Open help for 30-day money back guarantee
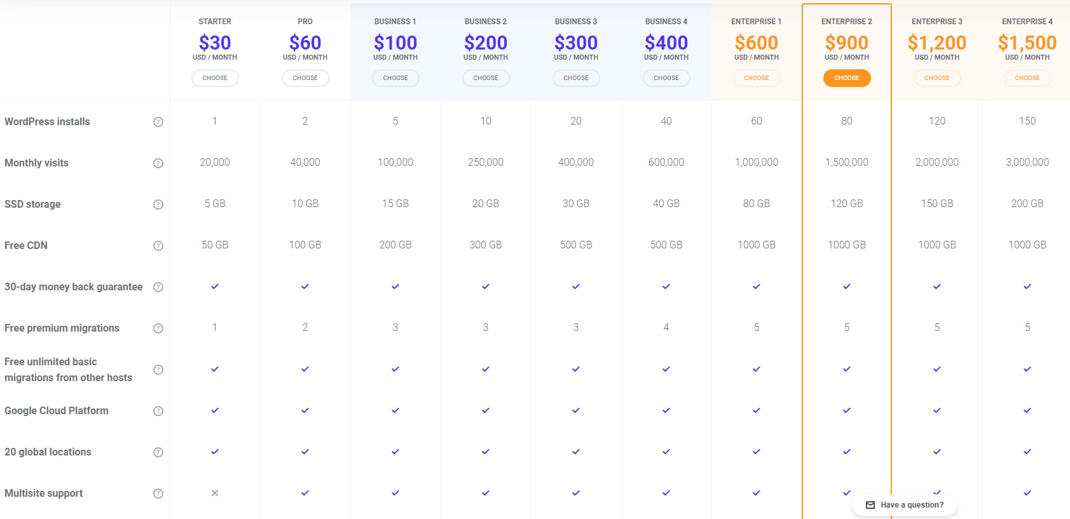 [158, 286]
